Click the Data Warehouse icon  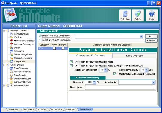(11, 79)
